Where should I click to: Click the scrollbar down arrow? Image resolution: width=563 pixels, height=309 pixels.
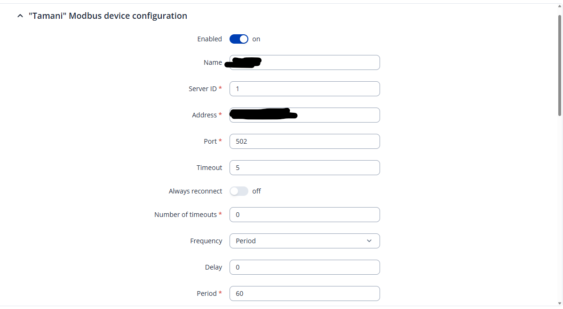(560, 303)
